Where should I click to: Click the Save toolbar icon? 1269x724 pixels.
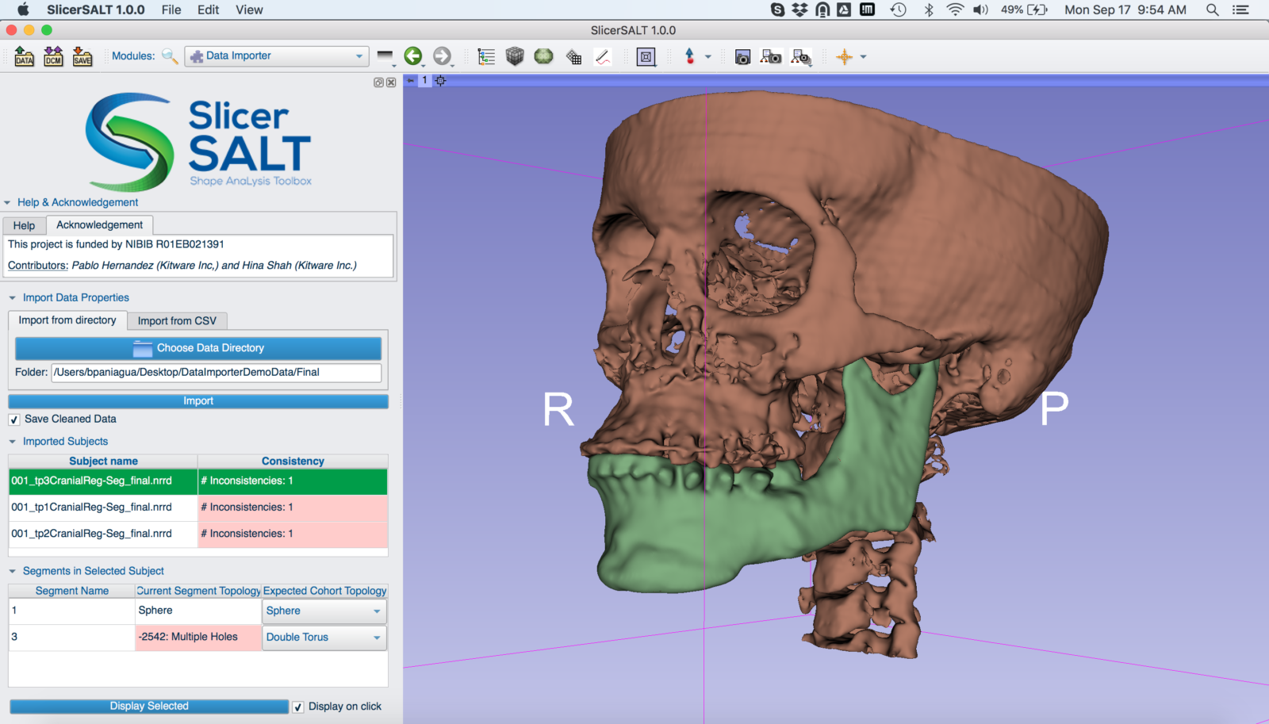tap(82, 56)
